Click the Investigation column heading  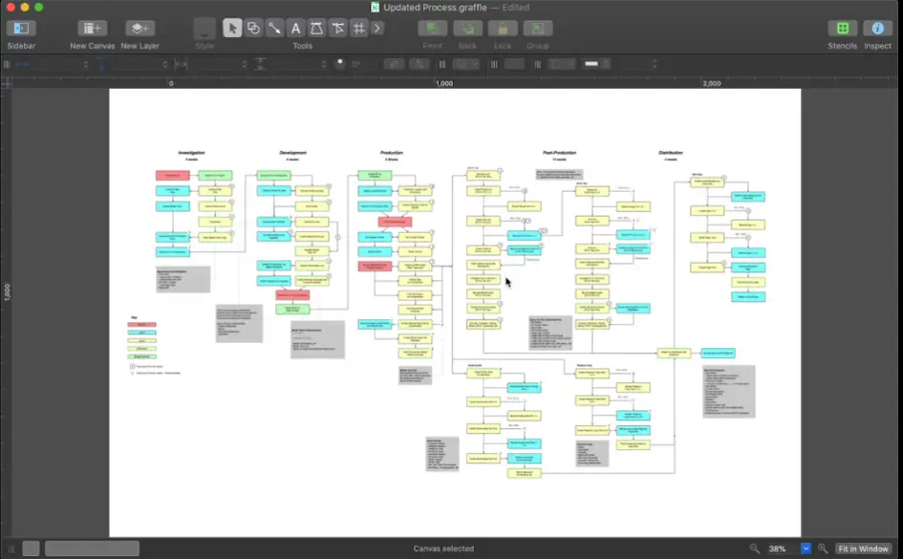[191, 153]
